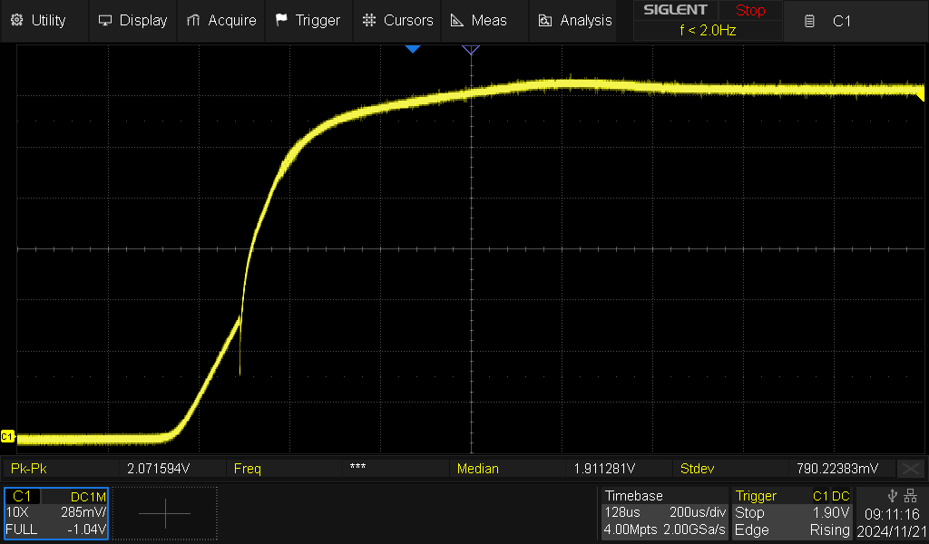The width and height of the screenshot is (929, 544).
Task: Open the Acquire settings menu
Action: (x=220, y=20)
